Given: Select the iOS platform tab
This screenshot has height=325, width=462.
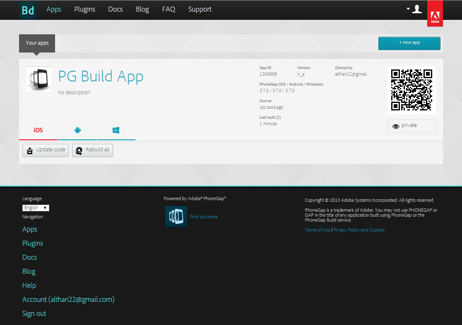Looking at the screenshot, I should 38,130.
